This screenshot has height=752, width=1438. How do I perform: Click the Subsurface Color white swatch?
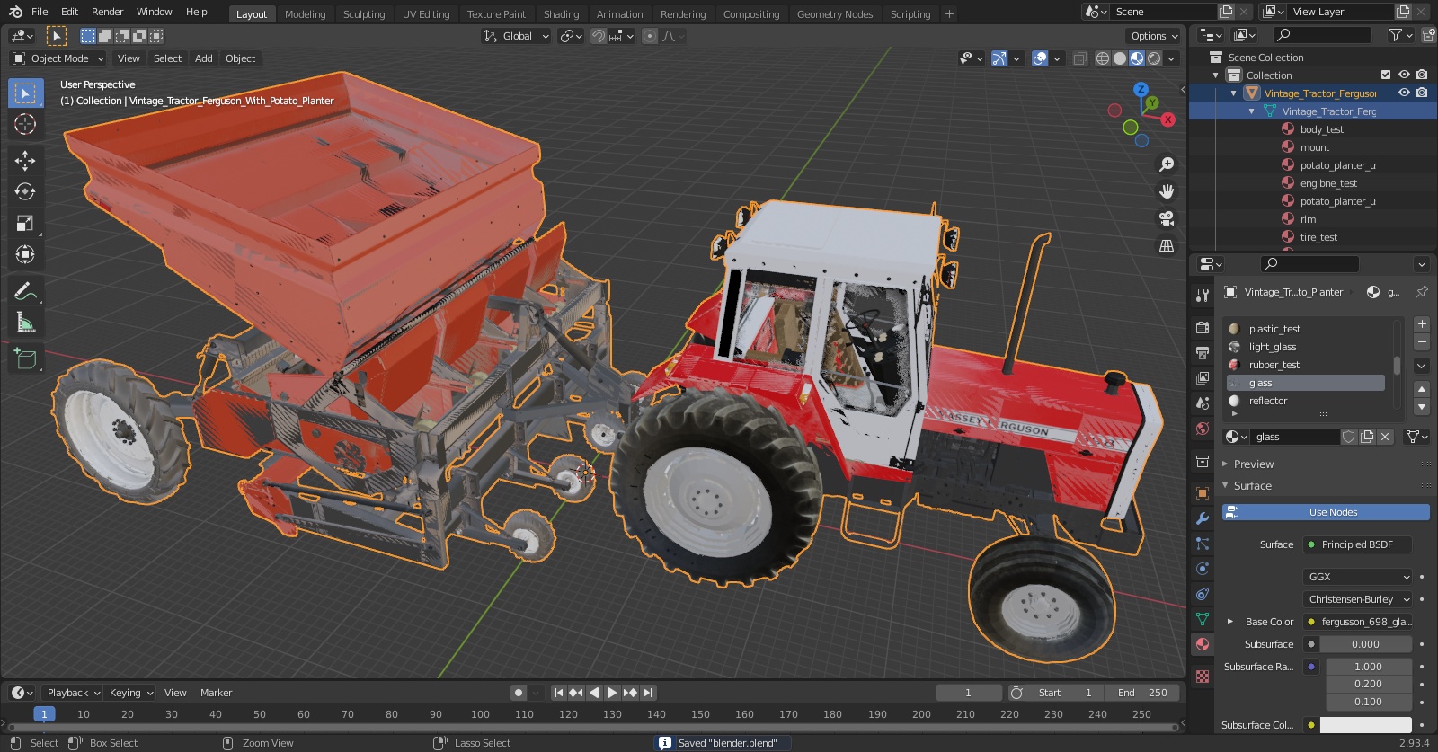(x=1365, y=725)
